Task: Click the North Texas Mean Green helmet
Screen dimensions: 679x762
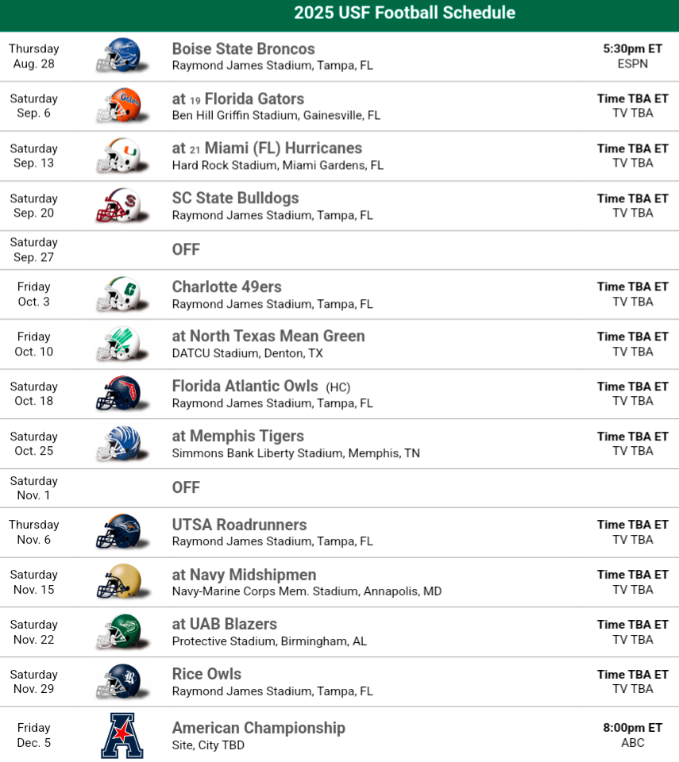Action: coord(118,344)
